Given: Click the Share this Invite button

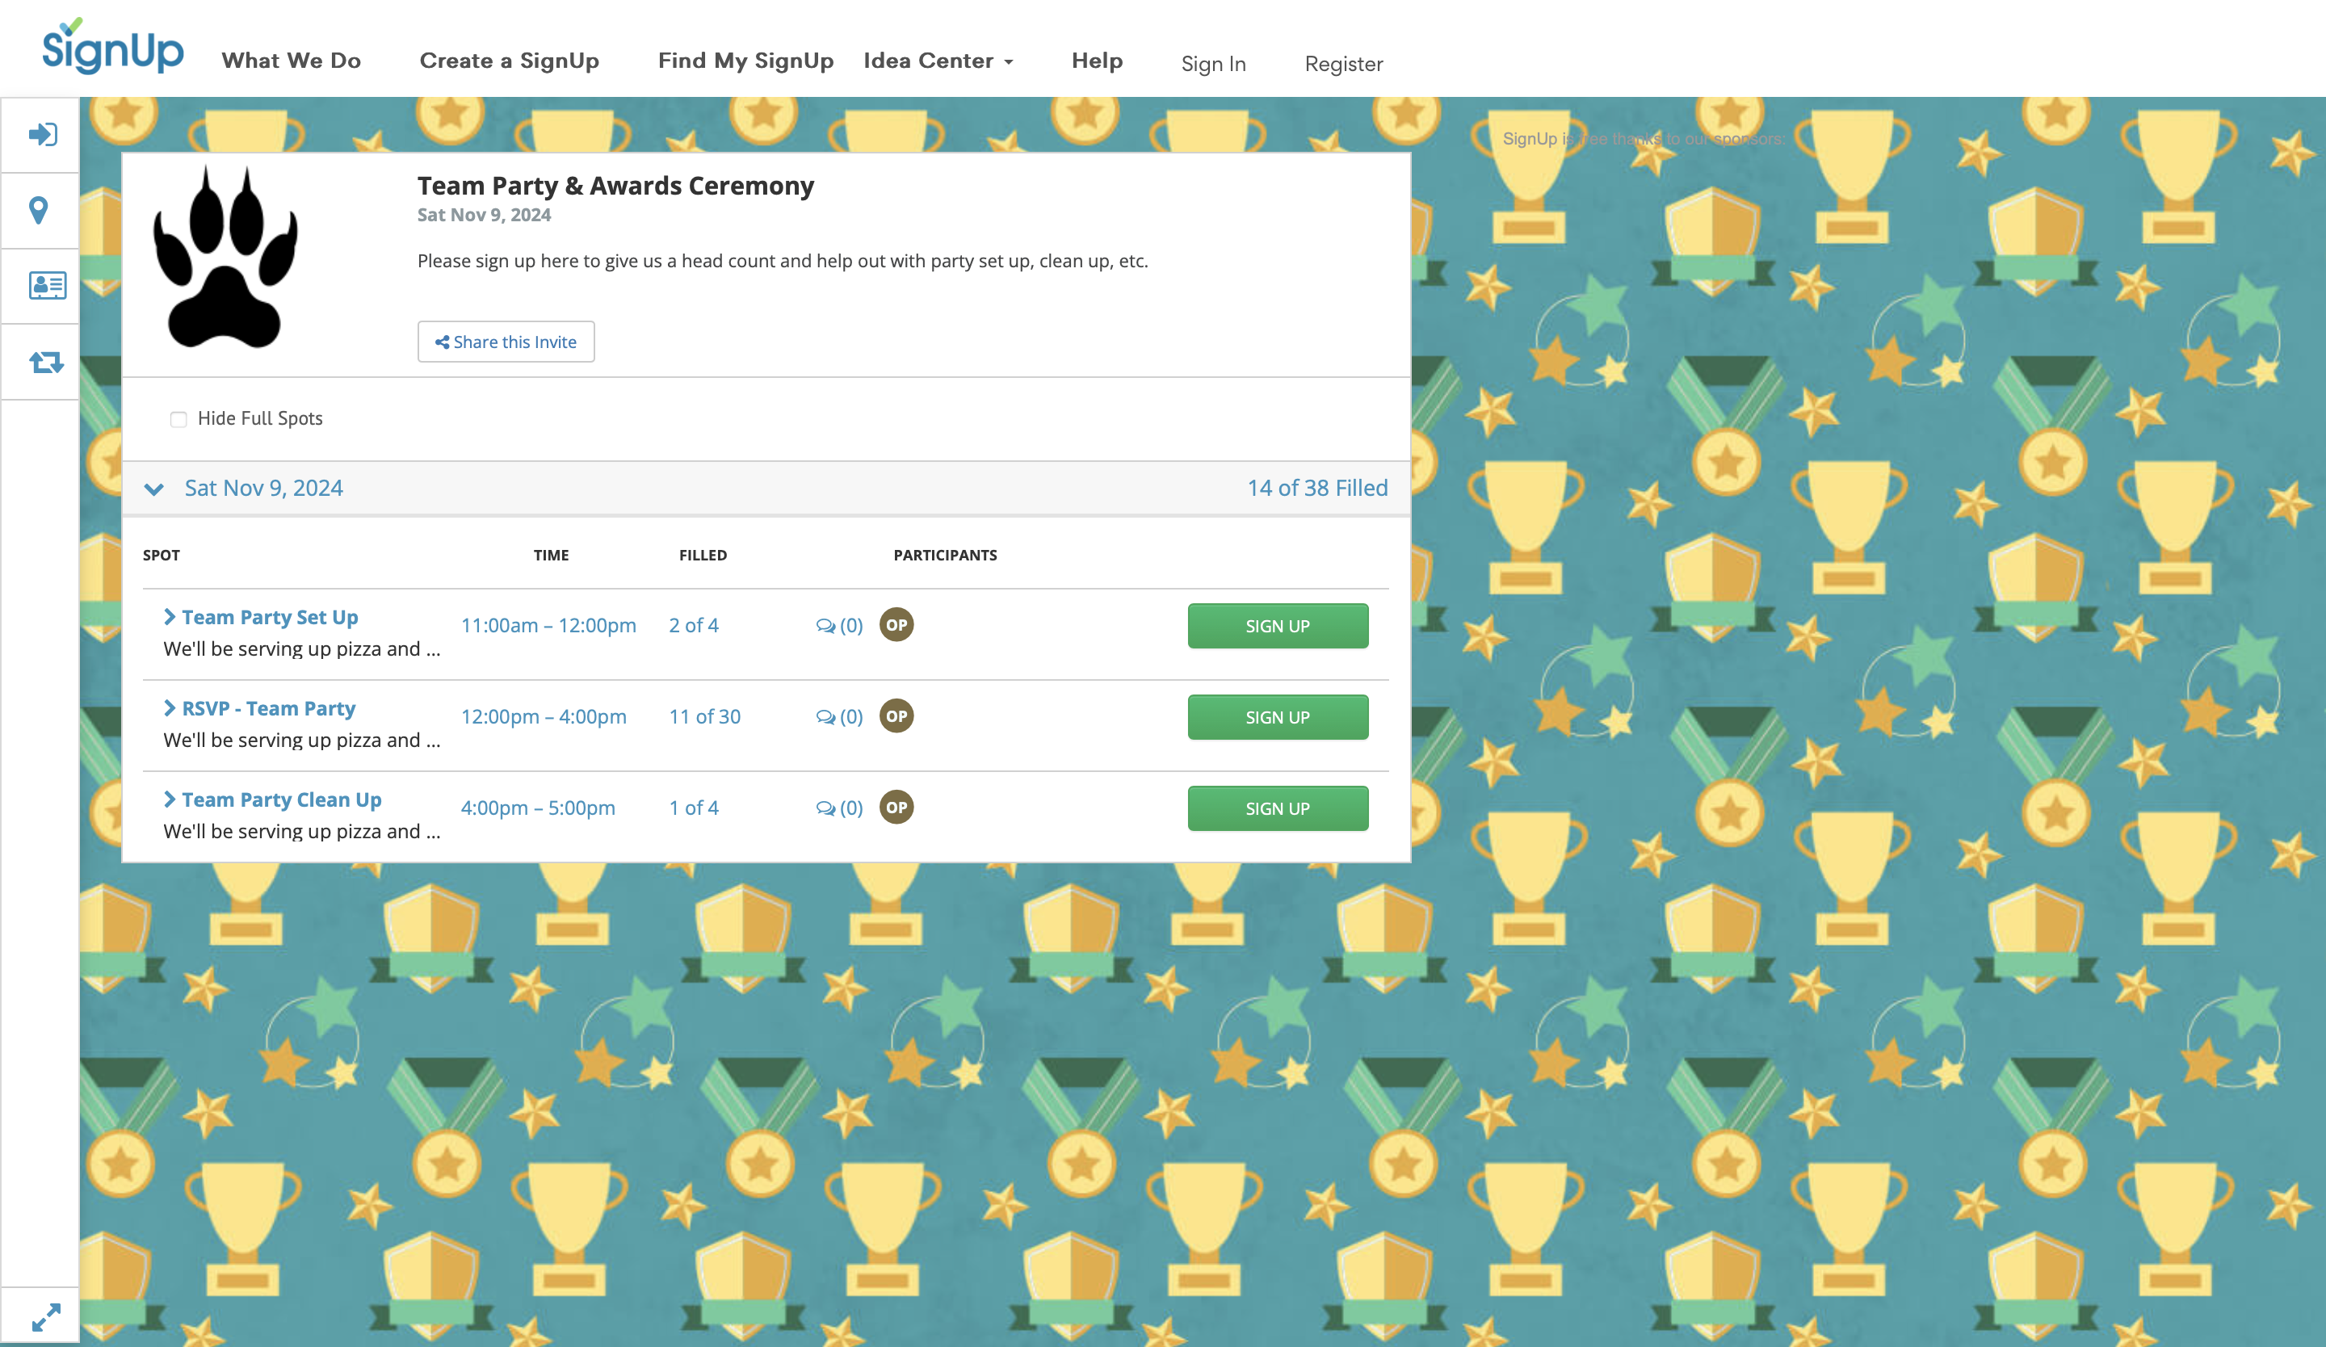Looking at the screenshot, I should pos(506,342).
